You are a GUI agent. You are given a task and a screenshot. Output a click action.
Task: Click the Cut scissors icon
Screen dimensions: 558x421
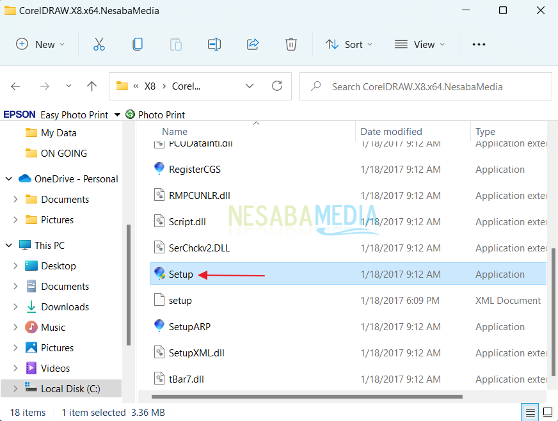pyautogui.click(x=99, y=45)
